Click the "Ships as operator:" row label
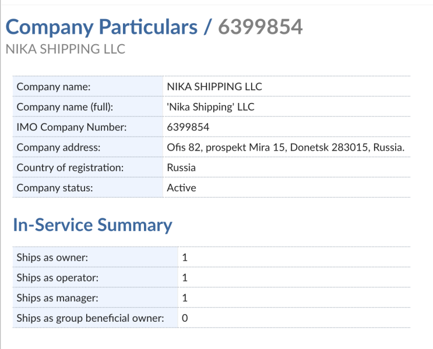Screen dimensions: 433x349 click(x=57, y=278)
